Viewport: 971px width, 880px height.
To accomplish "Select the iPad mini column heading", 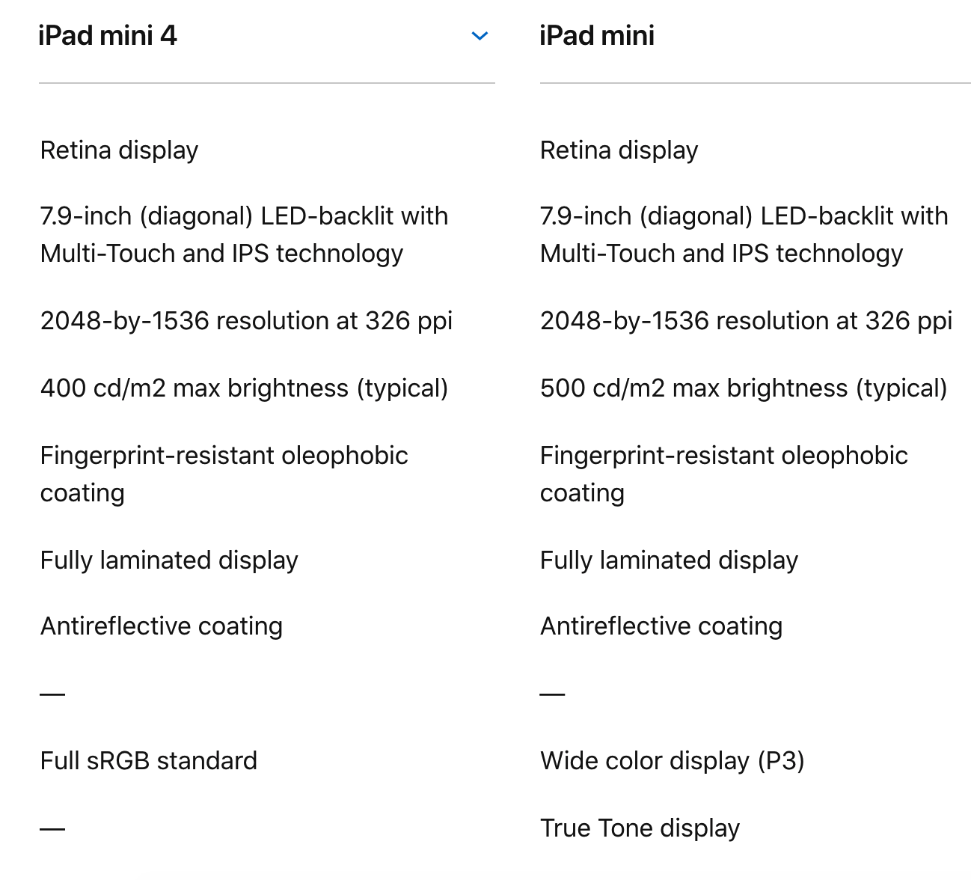I will (x=597, y=36).
